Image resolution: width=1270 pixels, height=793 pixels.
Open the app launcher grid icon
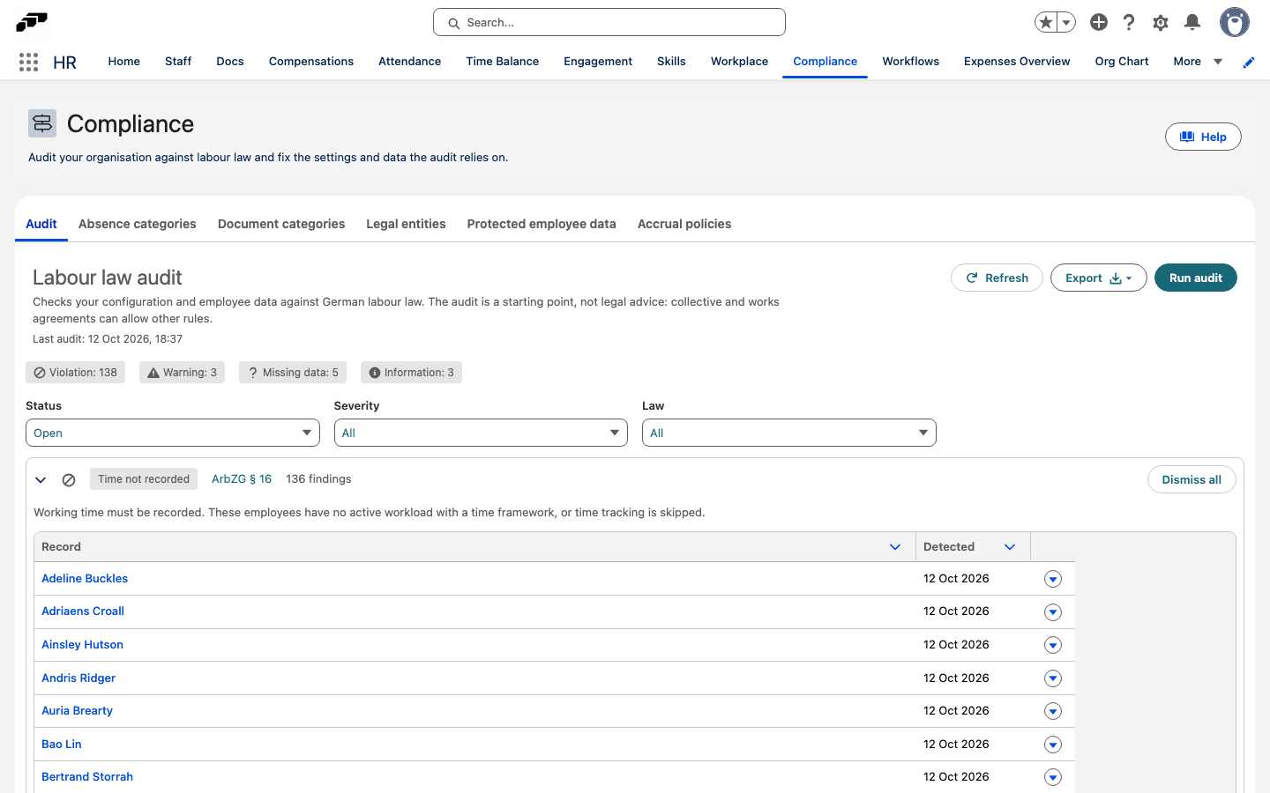[x=28, y=62]
